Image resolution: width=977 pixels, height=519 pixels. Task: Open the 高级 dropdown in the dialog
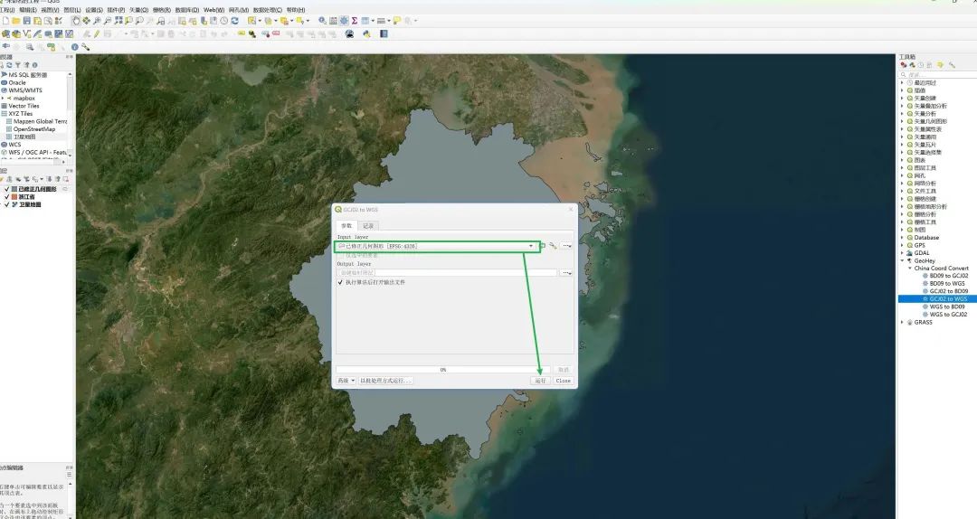pos(346,380)
